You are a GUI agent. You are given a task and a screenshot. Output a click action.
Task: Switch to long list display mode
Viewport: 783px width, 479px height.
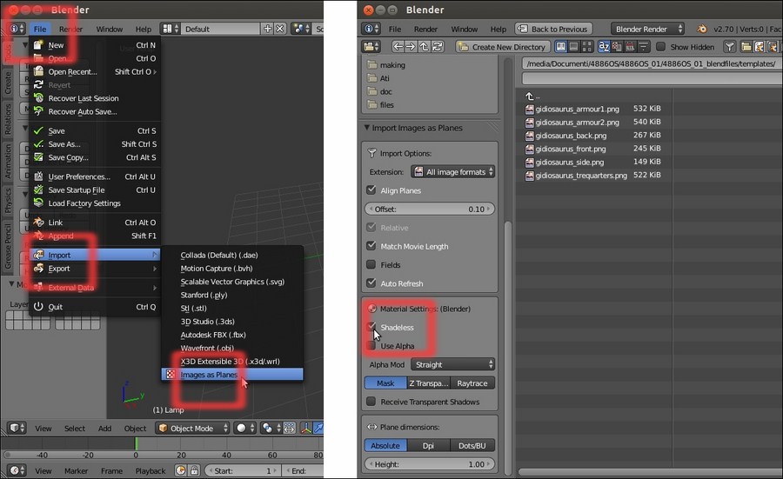click(x=574, y=46)
